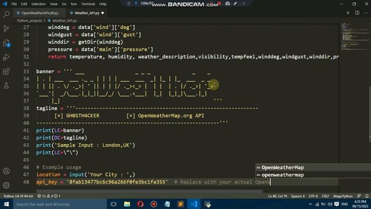Open the Manage gear icon
The image size is (371, 209).
pos(6,185)
